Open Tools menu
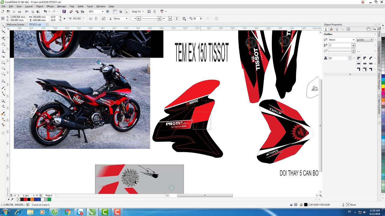 pos(90,6)
